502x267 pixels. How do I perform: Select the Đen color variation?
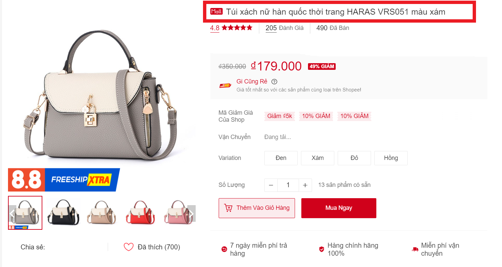[281, 158]
